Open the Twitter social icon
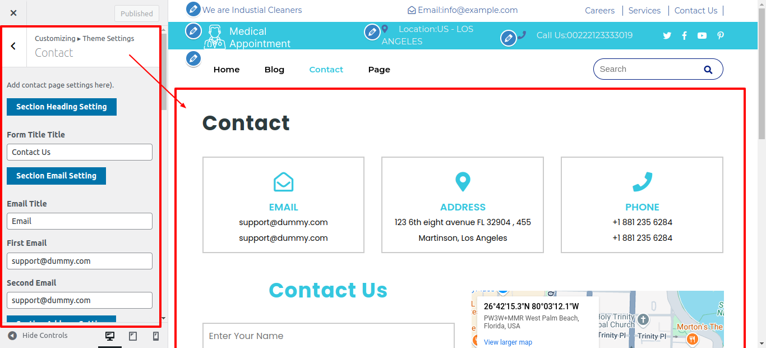Viewport: 766px width, 348px height. [x=667, y=35]
